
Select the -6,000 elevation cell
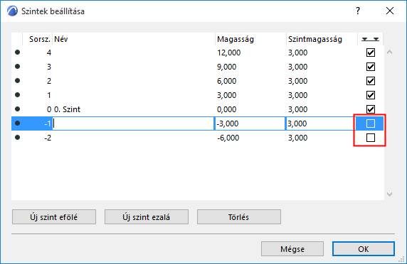point(228,138)
